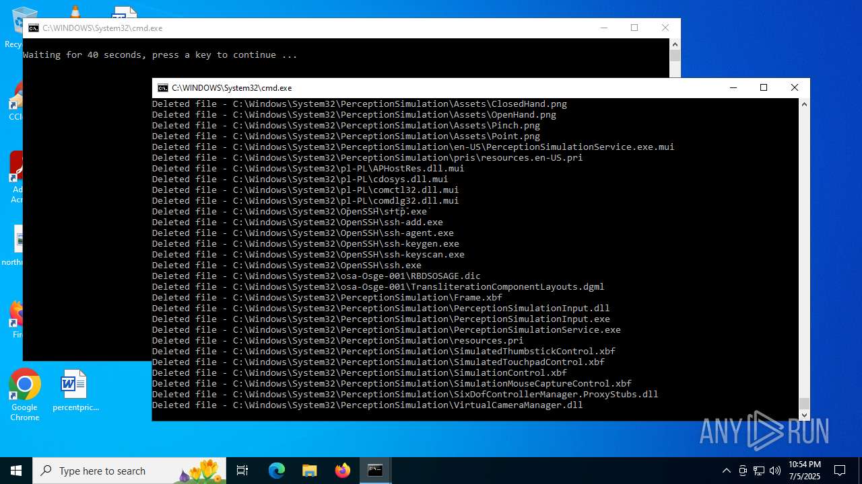The width and height of the screenshot is (862, 484).
Task: Maximize the back cmd.exe window
Action: click(x=634, y=28)
